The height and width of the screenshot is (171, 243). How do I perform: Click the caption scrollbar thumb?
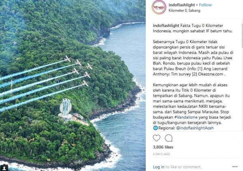(242, 35)
